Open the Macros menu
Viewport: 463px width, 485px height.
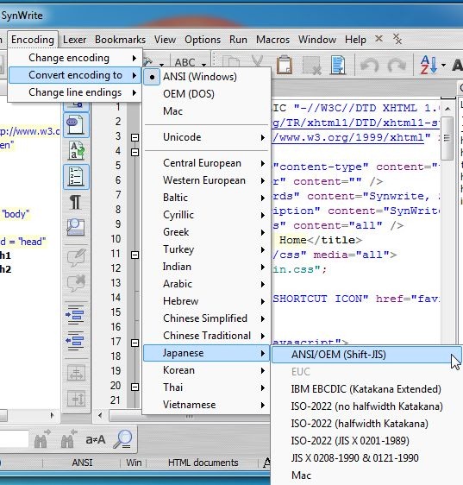point(272,40)
